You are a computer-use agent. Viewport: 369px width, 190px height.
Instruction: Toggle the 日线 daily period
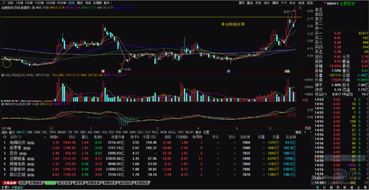[x=71, y=3]
